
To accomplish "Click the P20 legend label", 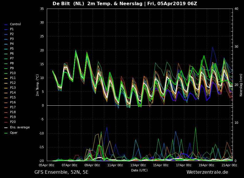I will coord(13,122).
